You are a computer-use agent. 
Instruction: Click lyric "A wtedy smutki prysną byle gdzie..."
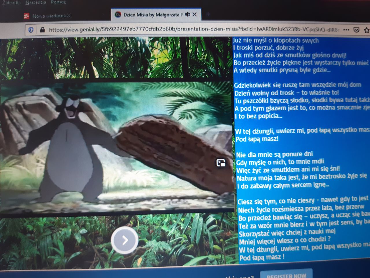(282, 70)
